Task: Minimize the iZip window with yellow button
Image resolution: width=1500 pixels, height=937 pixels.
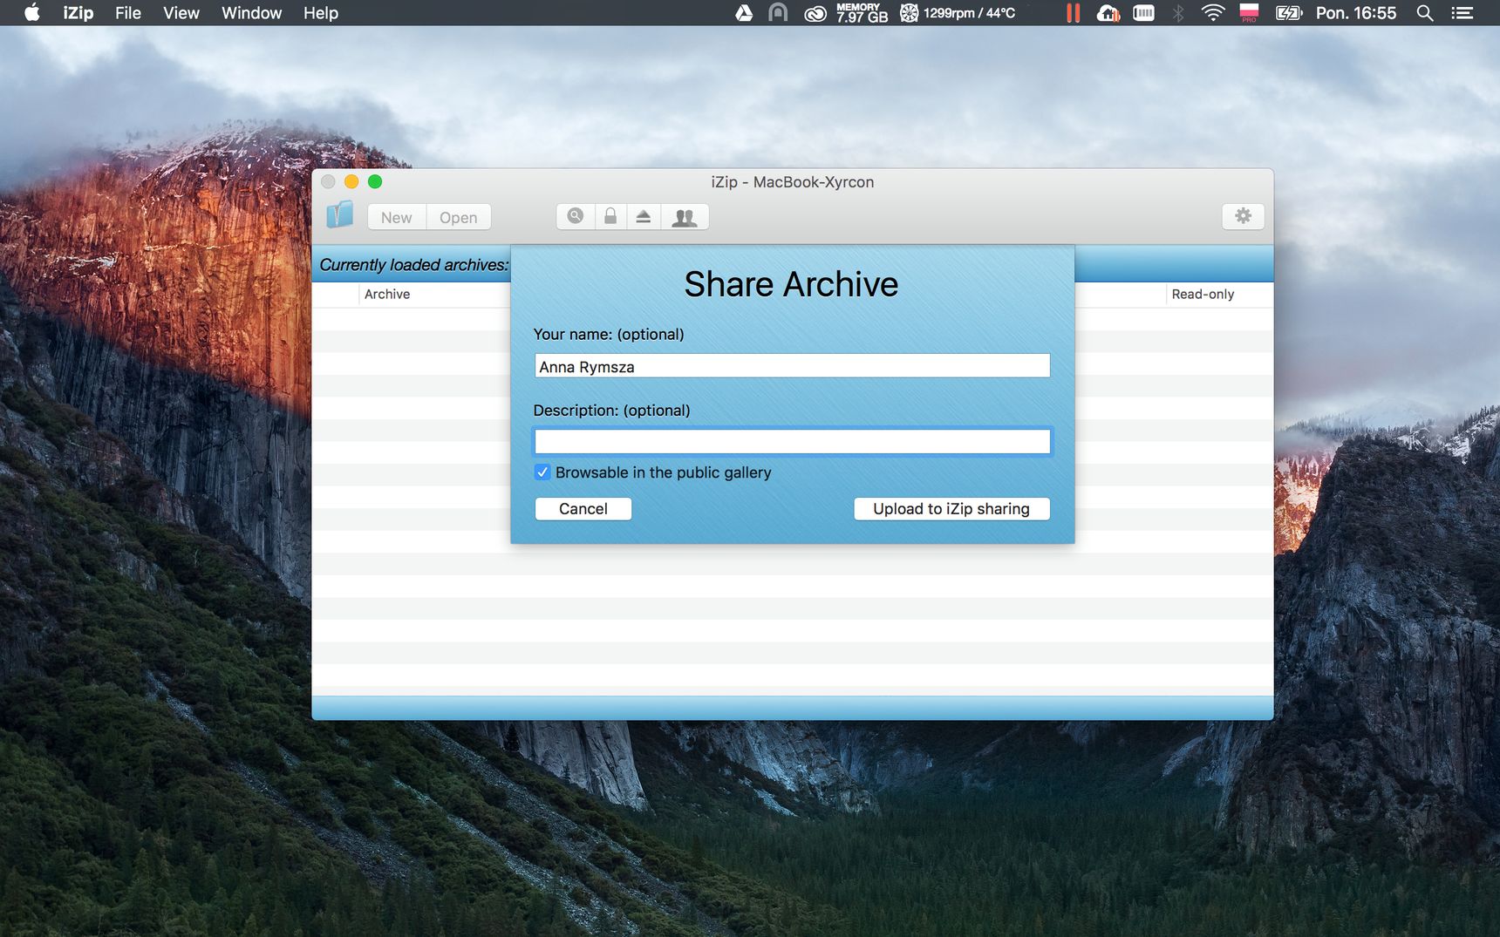Action: [x=351, y=181]
